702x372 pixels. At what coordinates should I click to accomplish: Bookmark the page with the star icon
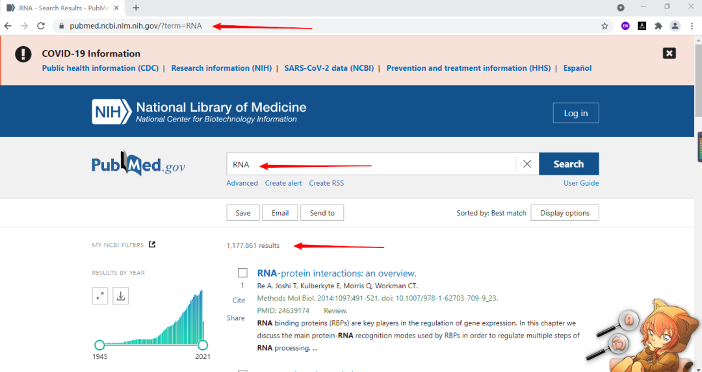tap(604, 26)
